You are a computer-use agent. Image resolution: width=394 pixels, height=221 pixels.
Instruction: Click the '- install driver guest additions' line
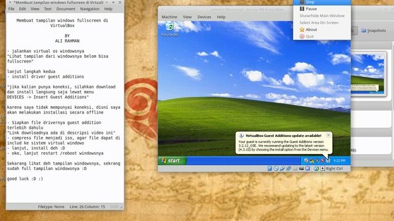(46, 77)
